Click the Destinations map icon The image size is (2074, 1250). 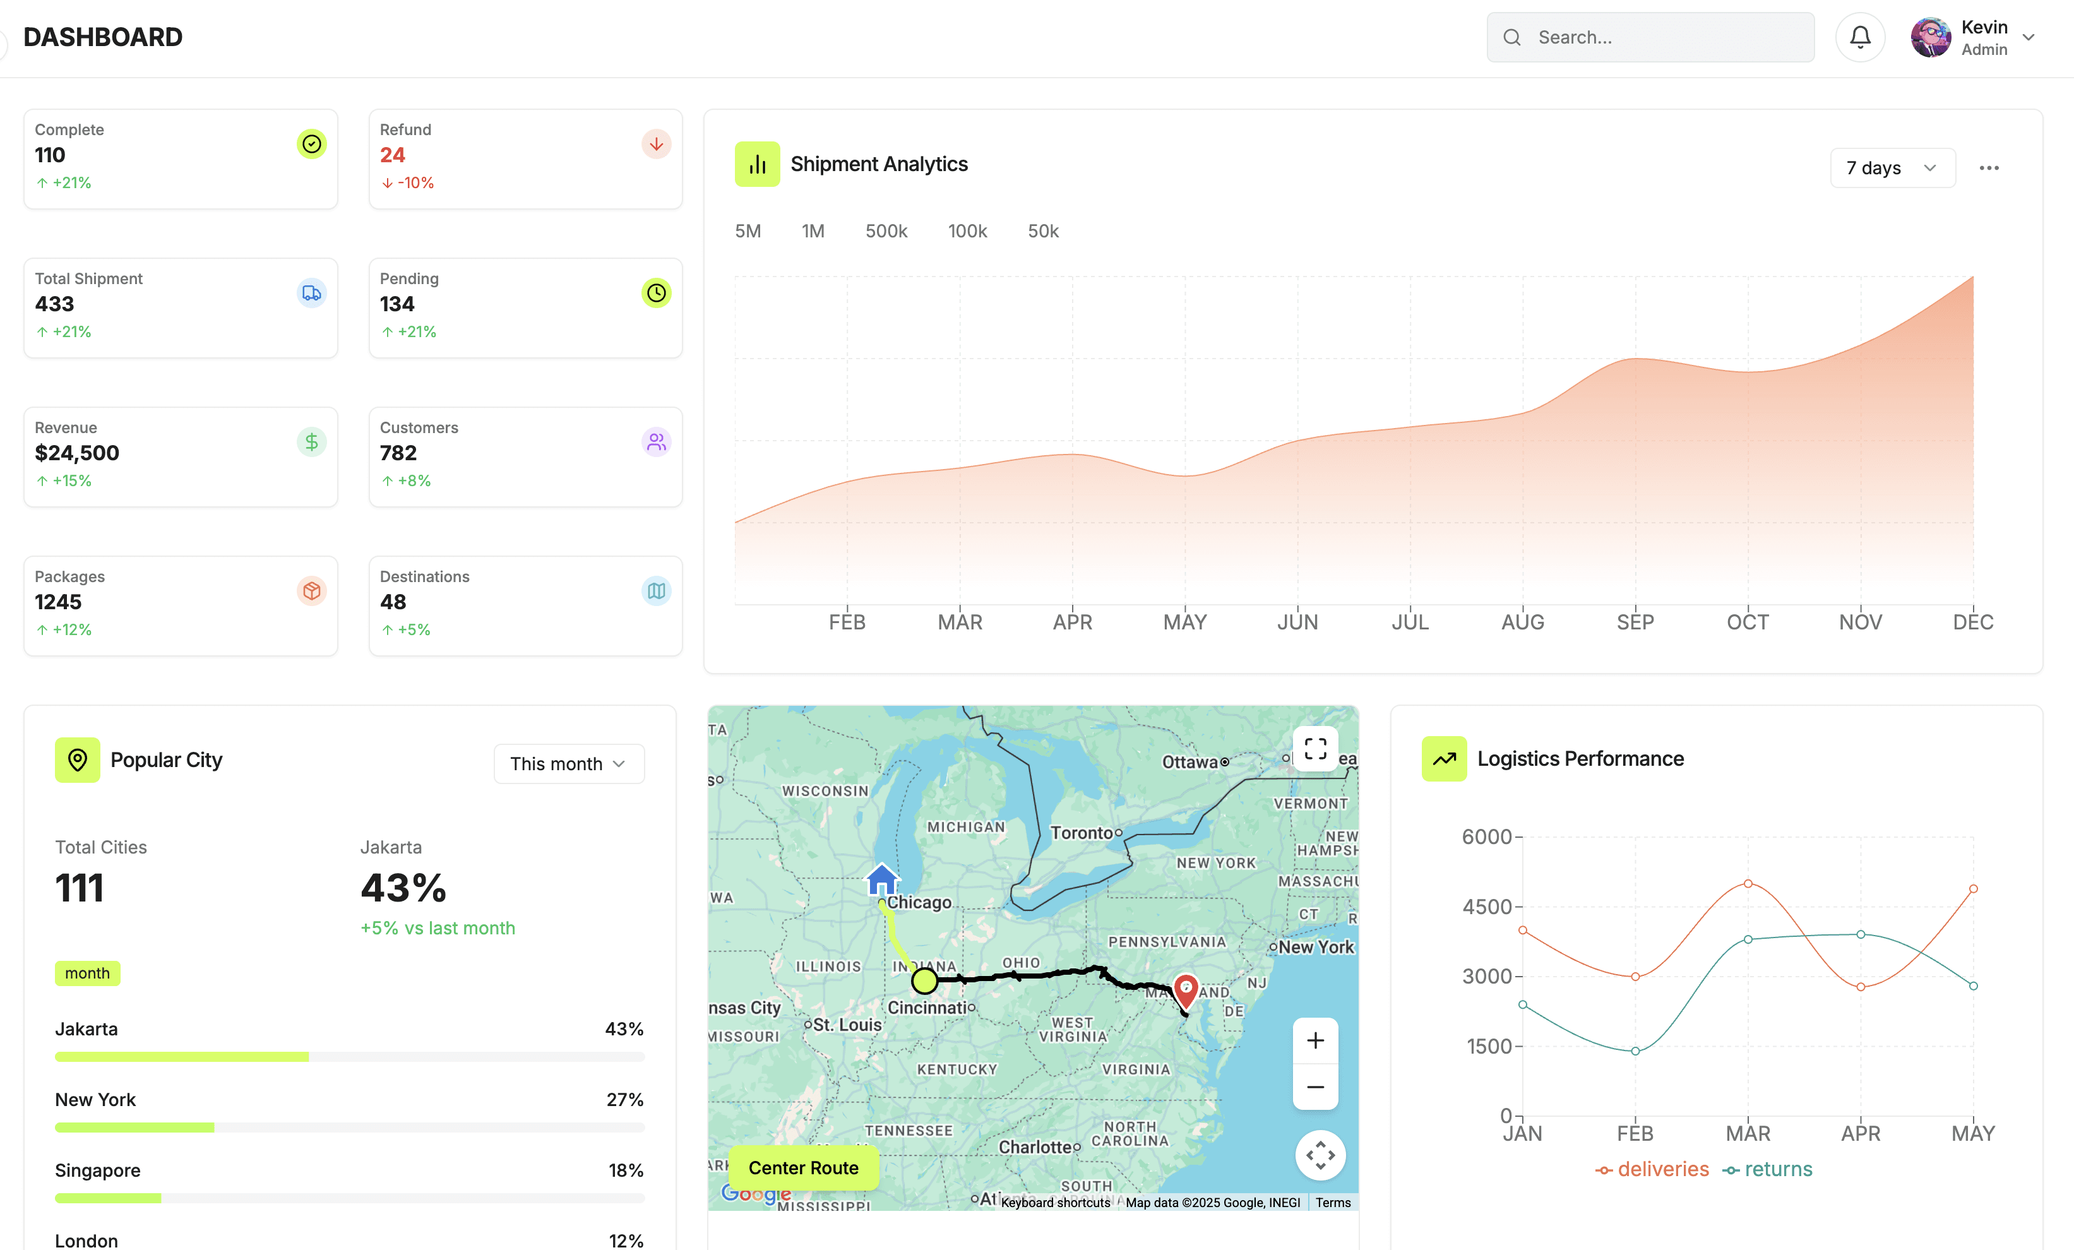tap(656, 591)
